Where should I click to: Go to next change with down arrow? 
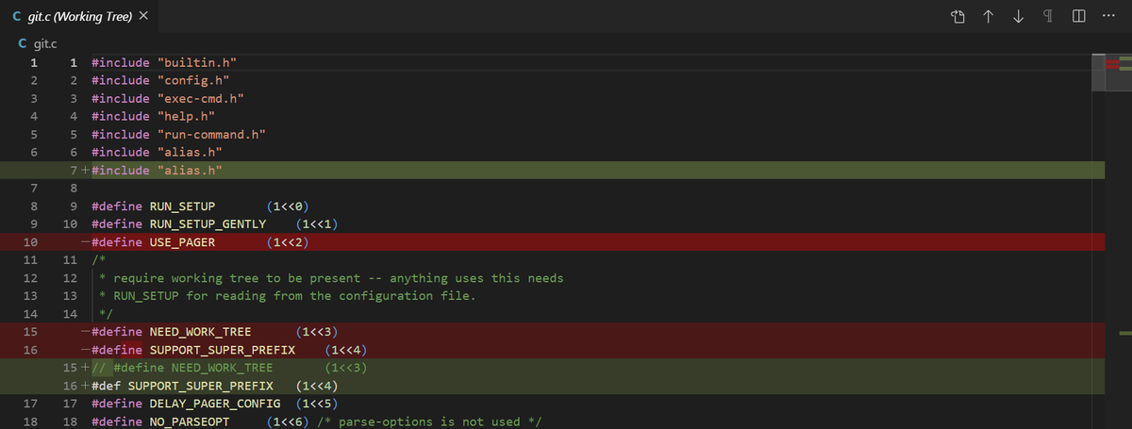pyautogui.click(x=1018, y=16)
